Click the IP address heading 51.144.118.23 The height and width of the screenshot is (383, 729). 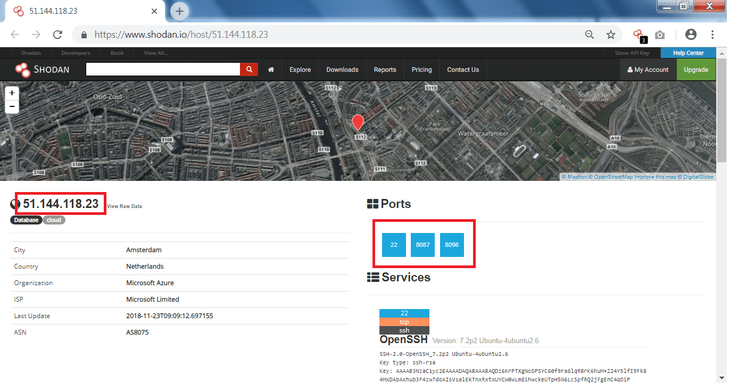tap(61, 204)
